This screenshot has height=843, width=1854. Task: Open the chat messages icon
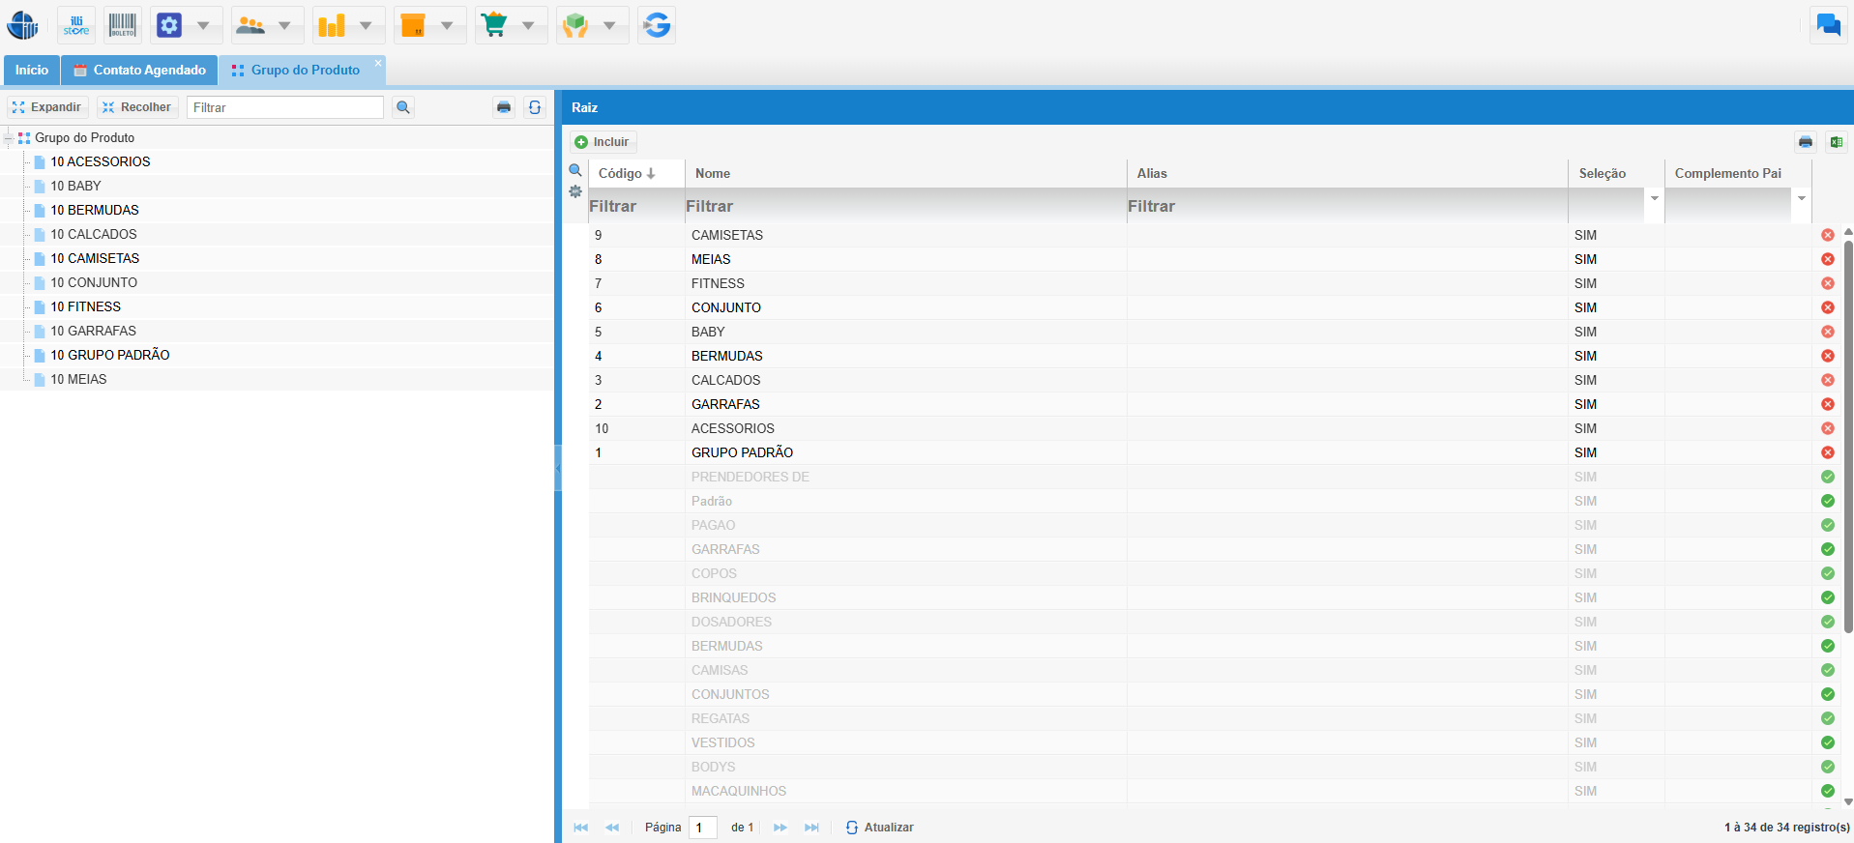click(1828, 25)
